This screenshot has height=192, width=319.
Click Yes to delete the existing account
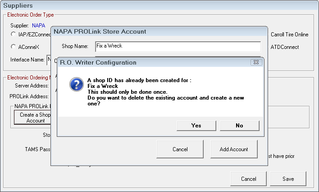196,126
